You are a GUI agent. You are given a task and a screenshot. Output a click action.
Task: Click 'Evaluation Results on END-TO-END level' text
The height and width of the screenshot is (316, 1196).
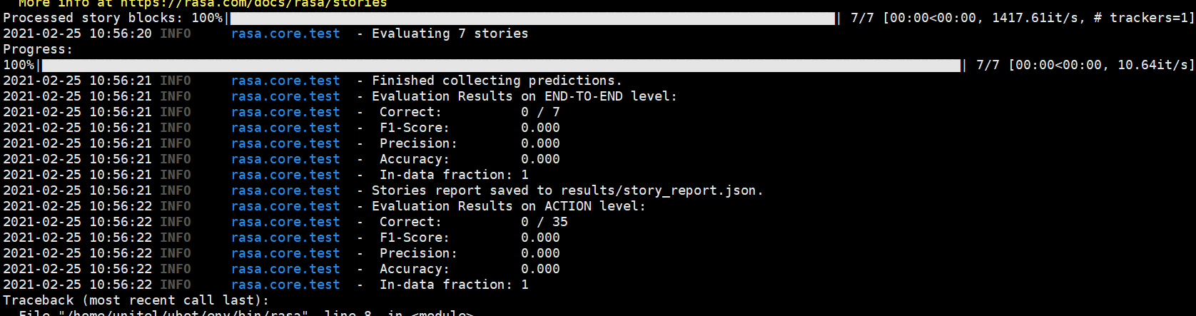[x=524, y=96]
